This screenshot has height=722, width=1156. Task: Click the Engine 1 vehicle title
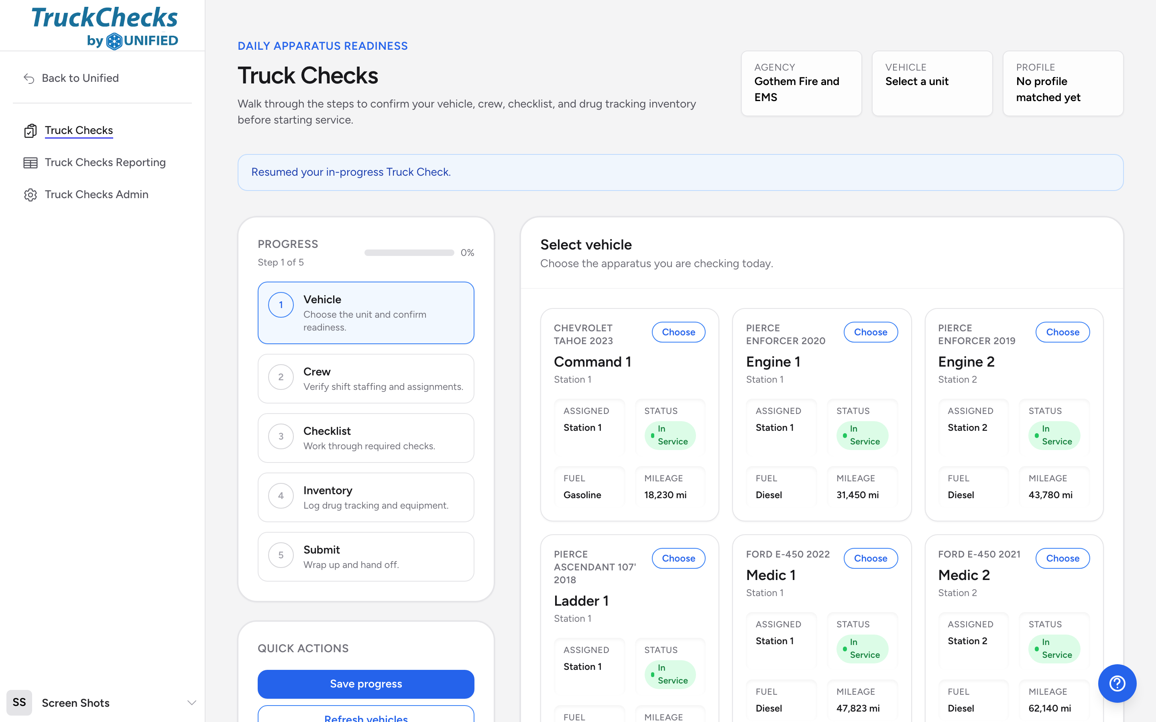pos(773,362)
